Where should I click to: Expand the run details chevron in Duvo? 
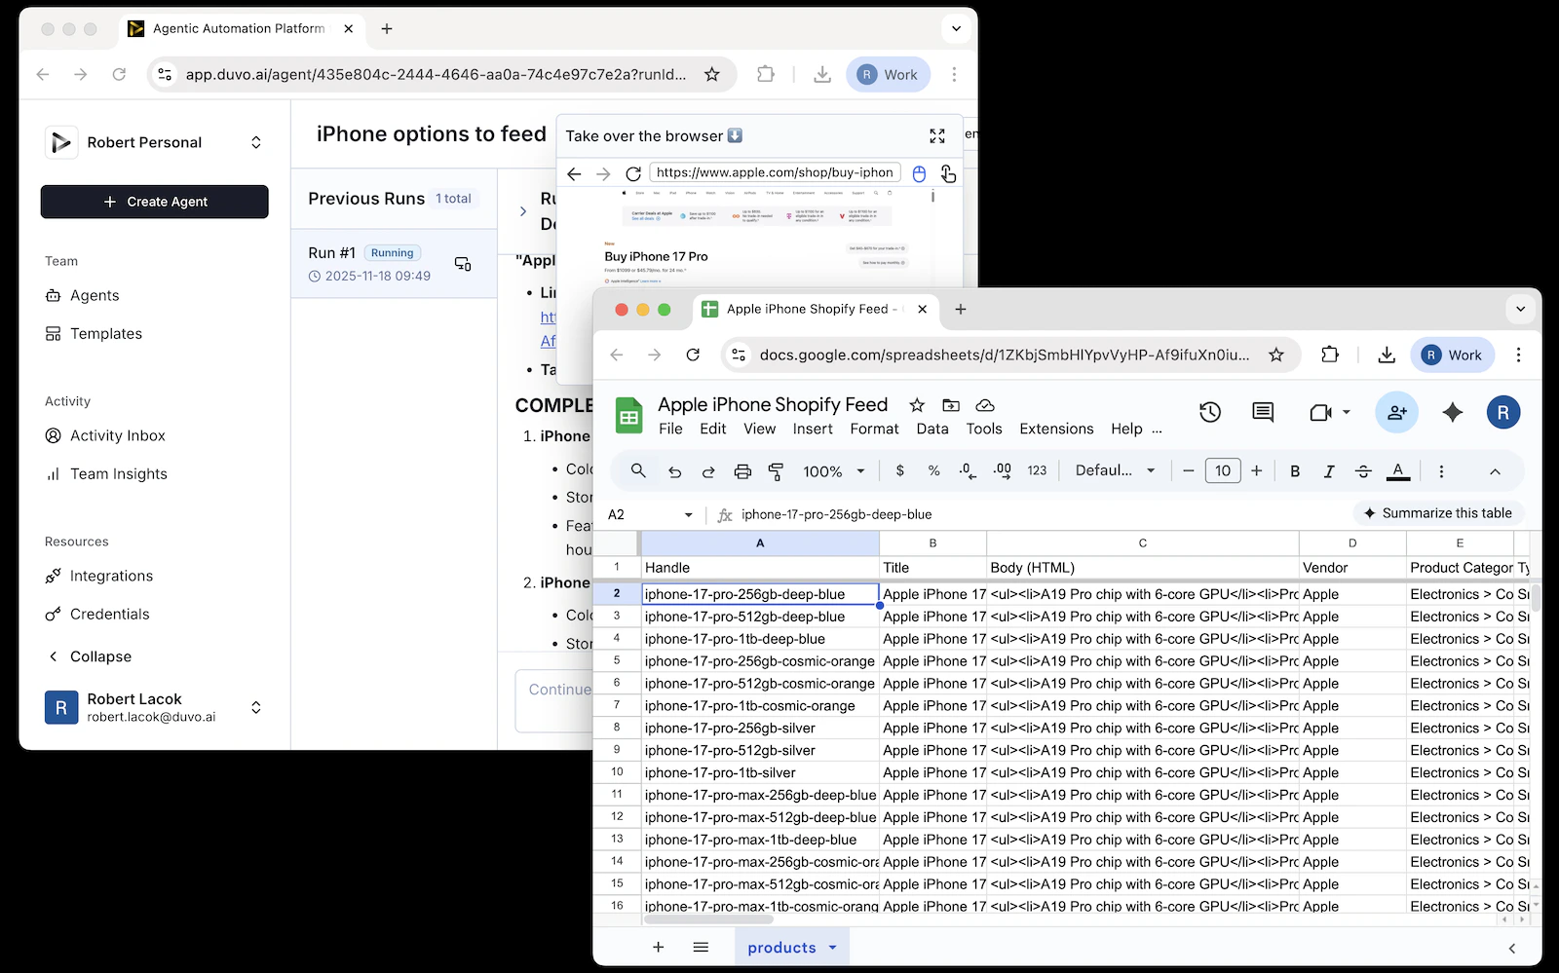tap(523, 211)
